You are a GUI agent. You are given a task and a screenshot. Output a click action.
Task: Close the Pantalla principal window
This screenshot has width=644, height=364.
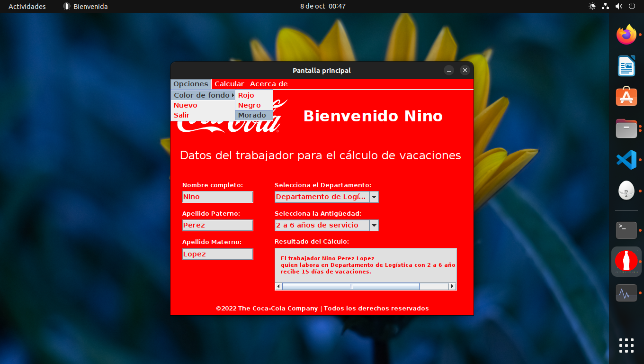[465, 70]
